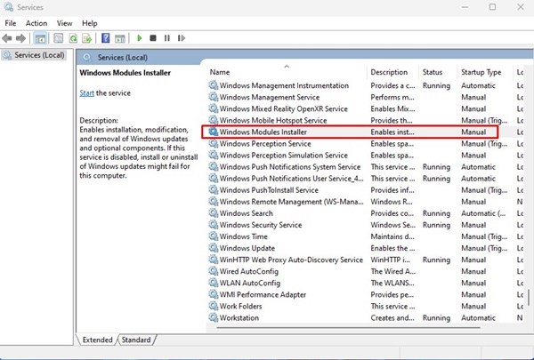This screenshot has width=534, height=360.
Task: Select the WLAN AutoConfig service
Action: [x=364, y=283]
